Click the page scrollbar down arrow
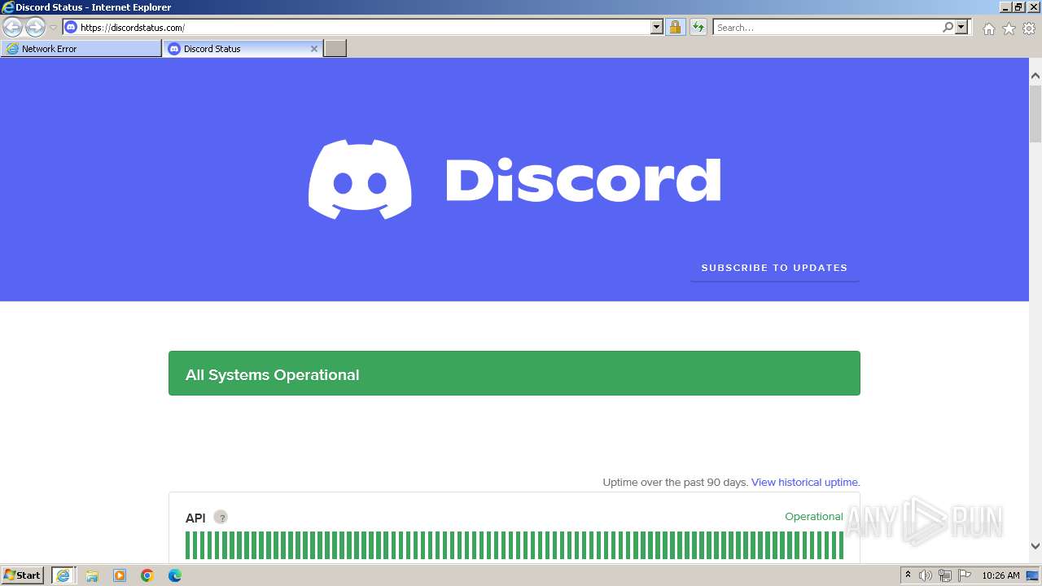 tap(1035, 546)
